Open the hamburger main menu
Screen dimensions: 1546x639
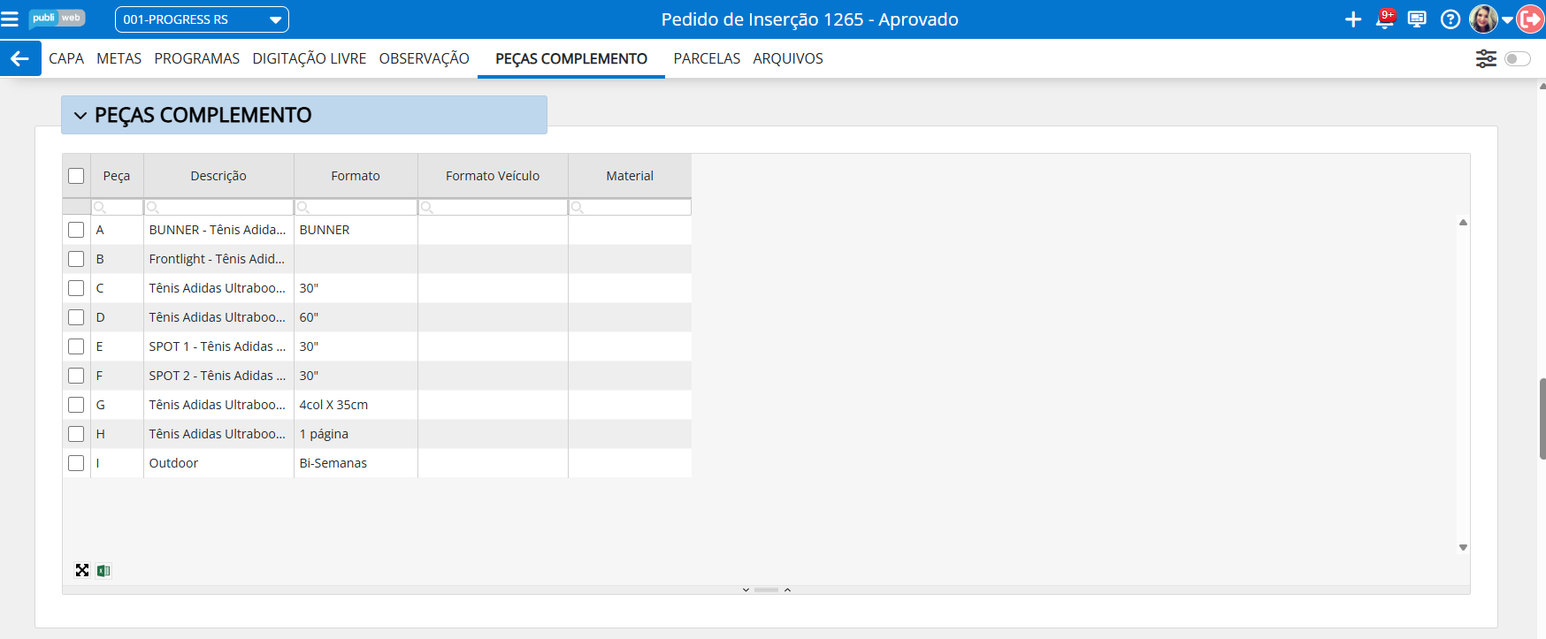click(10, 19)
